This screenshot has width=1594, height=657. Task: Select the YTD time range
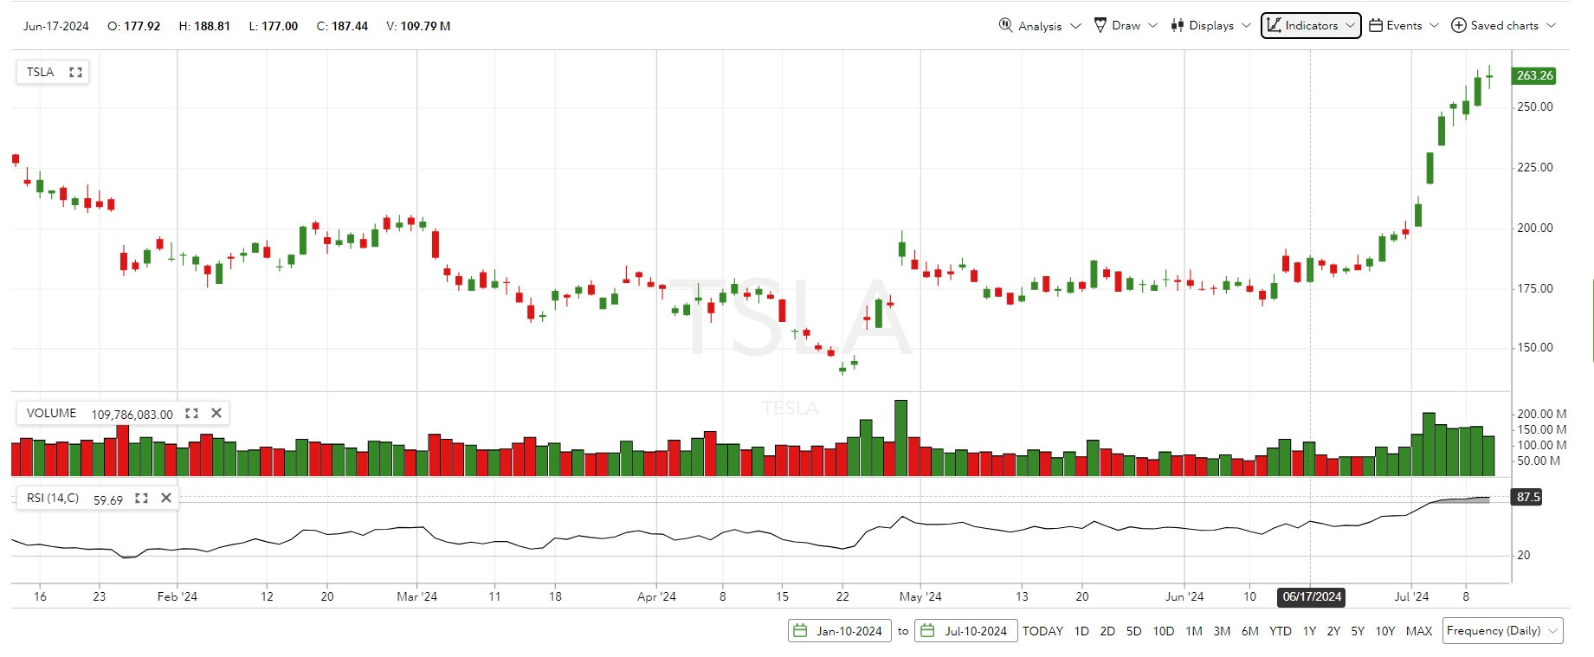tap(1280, 631)
